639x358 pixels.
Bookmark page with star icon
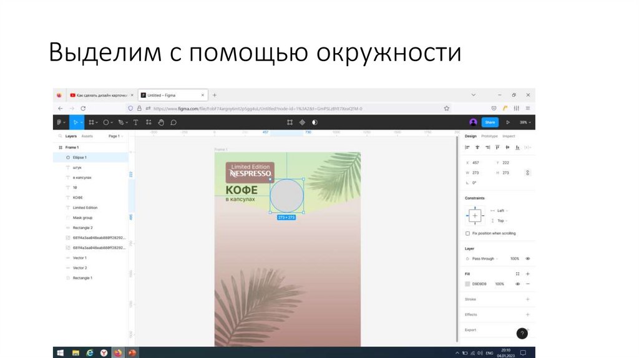click(447, 109)
